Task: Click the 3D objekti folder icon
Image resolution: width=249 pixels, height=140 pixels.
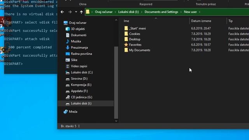Action: point(68,29)
